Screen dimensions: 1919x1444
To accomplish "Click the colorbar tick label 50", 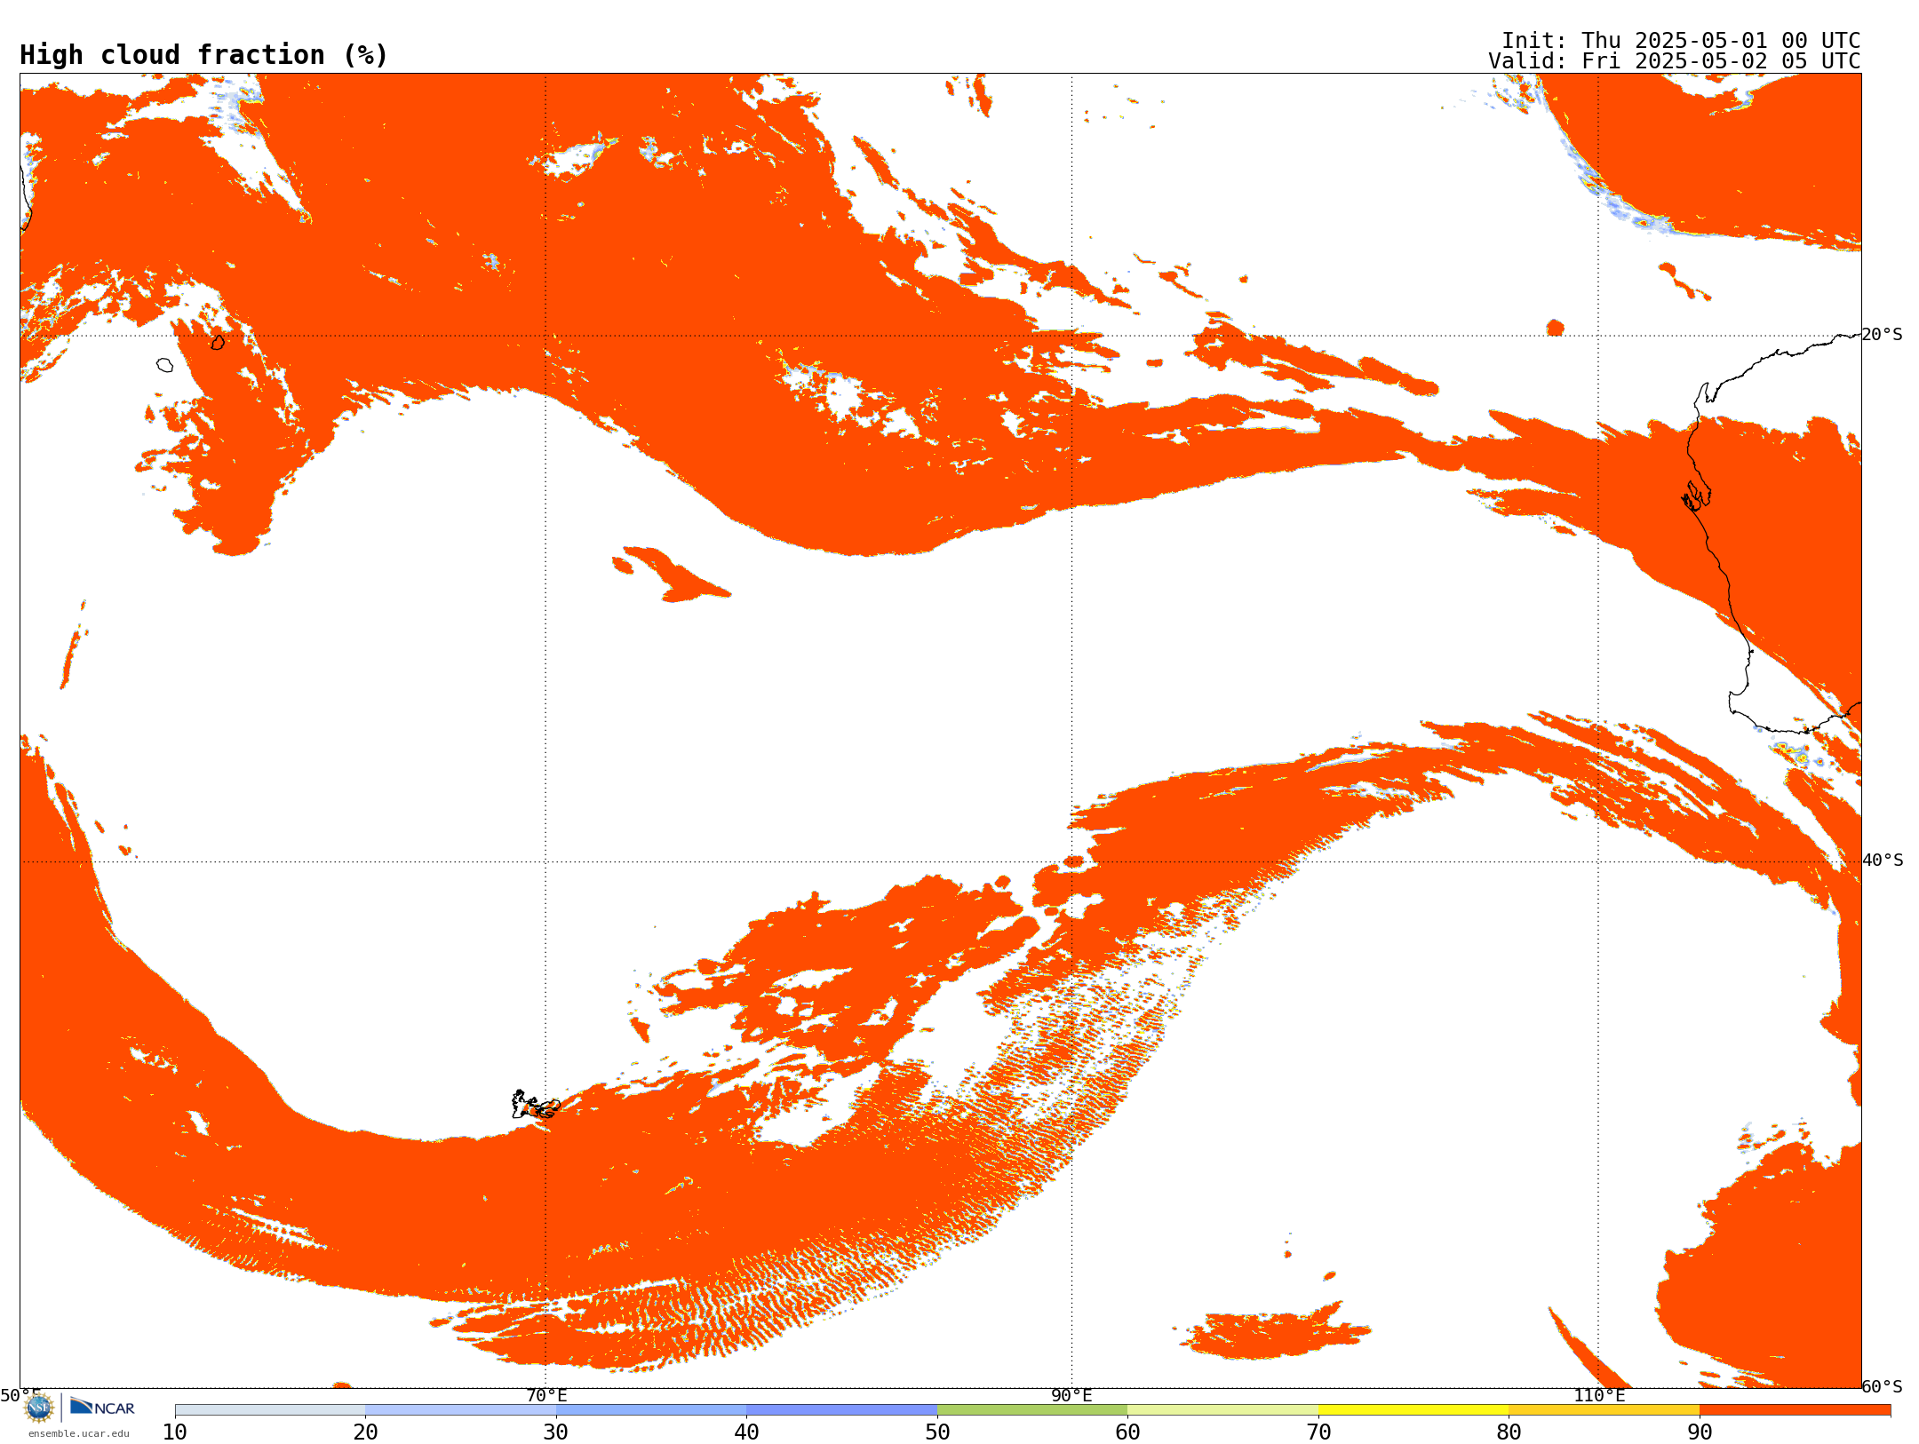I will coord(937,1432).
